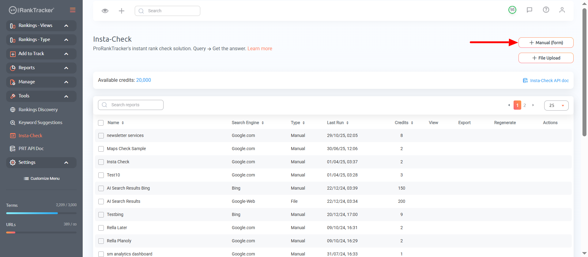Click the Reports pie chart icon

pyautogui.click(x=13, y=68)
